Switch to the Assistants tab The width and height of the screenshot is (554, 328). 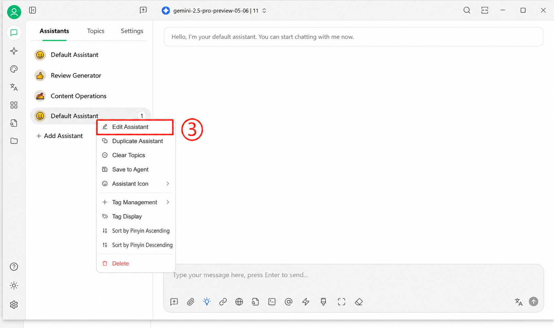[54, 31]
